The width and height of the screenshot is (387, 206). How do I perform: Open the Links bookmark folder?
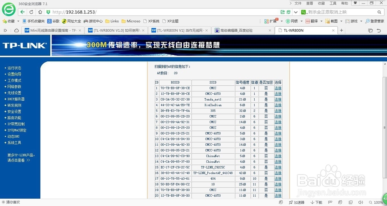[112, 21]
